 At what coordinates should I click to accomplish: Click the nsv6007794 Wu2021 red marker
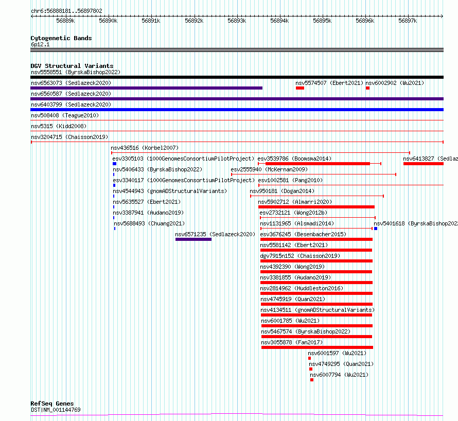tap(312, 380)
